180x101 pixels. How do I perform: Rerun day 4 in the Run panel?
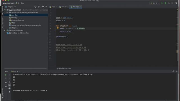point(6,75)
